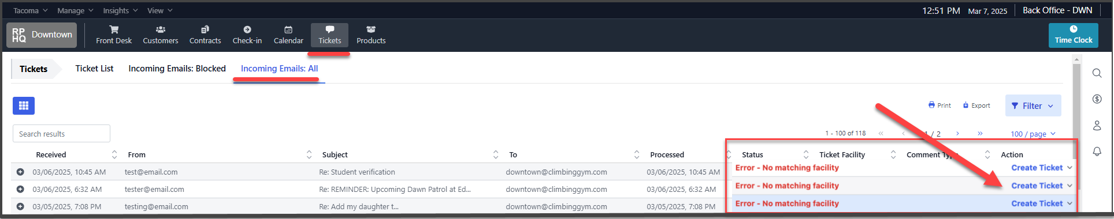The image size is (1114, 219).
Task: Create Ticket for Student verification email
Action: coord(1037,168)
